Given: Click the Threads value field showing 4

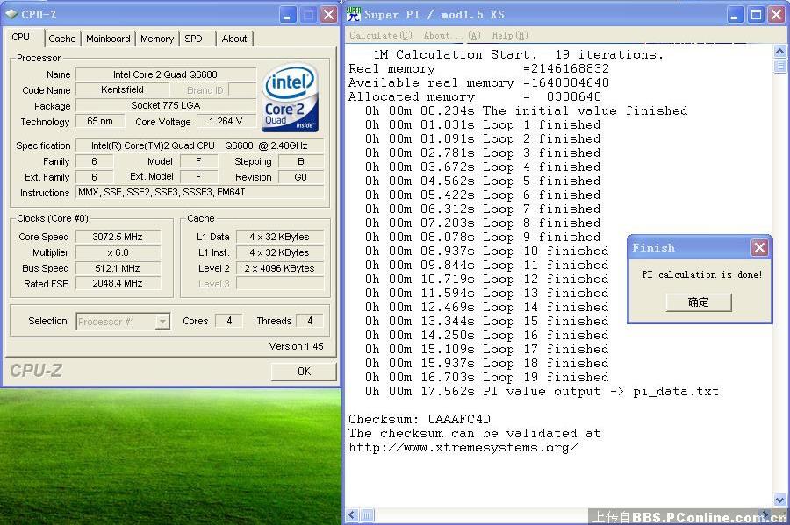Looking at the screenshot, I should (310, 321).
